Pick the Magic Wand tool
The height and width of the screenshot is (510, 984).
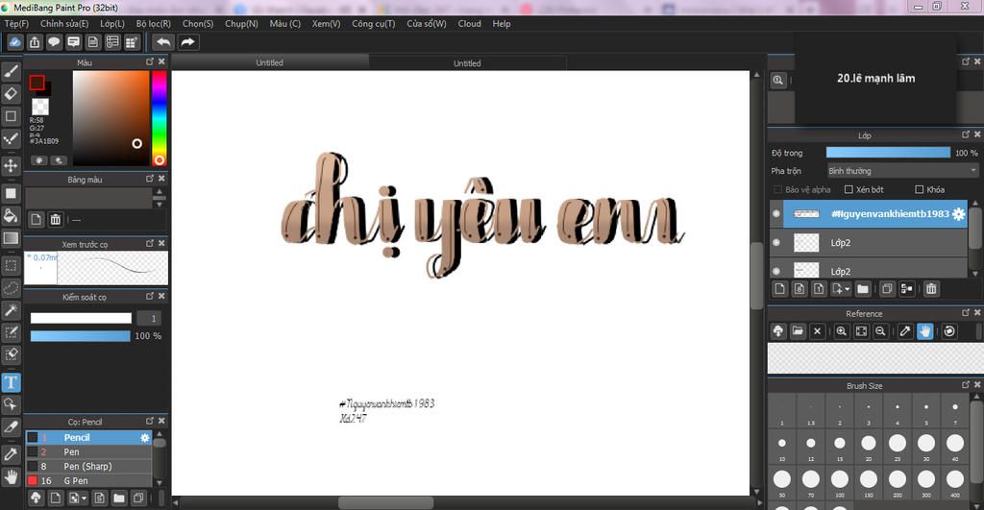click(11, 310)
